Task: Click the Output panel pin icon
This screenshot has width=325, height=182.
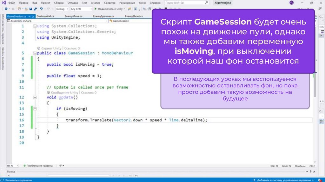Action: 310,172
